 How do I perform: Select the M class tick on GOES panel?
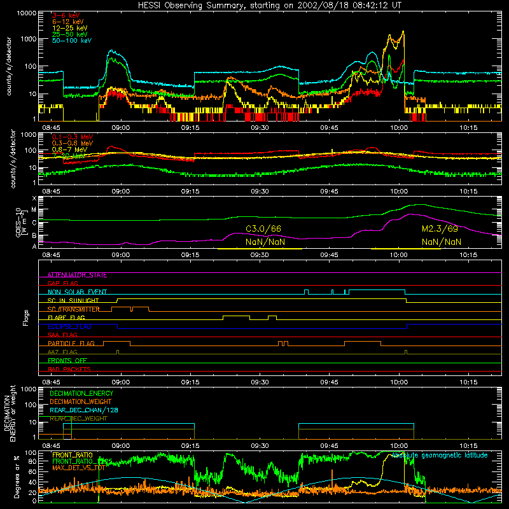(34, 210)
